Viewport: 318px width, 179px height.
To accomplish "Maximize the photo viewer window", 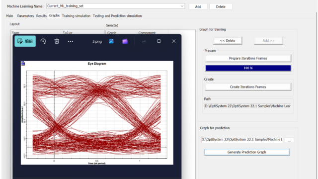I will click(x=159, y=41).
